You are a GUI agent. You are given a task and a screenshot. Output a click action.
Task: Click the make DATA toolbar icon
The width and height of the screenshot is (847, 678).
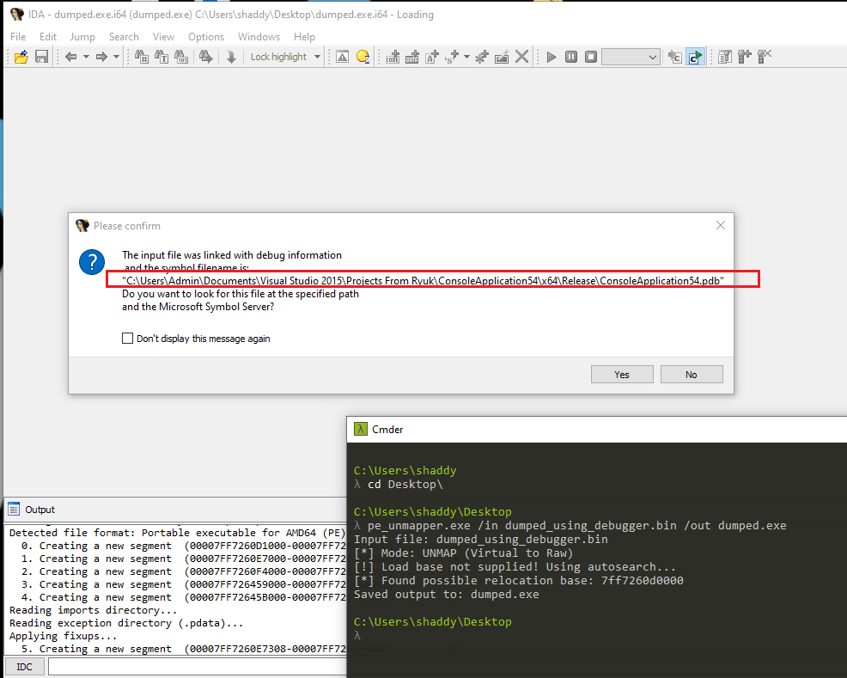click(412, 57)
